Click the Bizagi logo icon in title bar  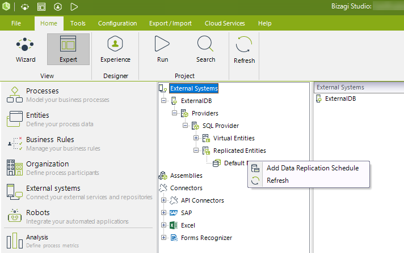pos(6,6)
